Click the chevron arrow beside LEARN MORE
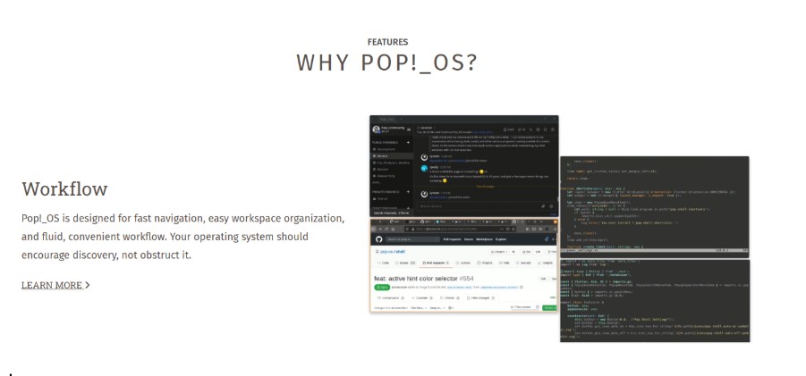 pyautogui.click(x=88, y=285)
